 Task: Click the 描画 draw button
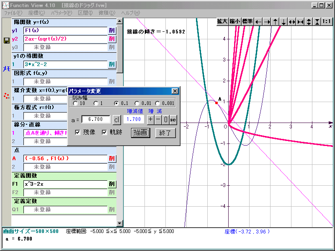(x=140, y=133)
